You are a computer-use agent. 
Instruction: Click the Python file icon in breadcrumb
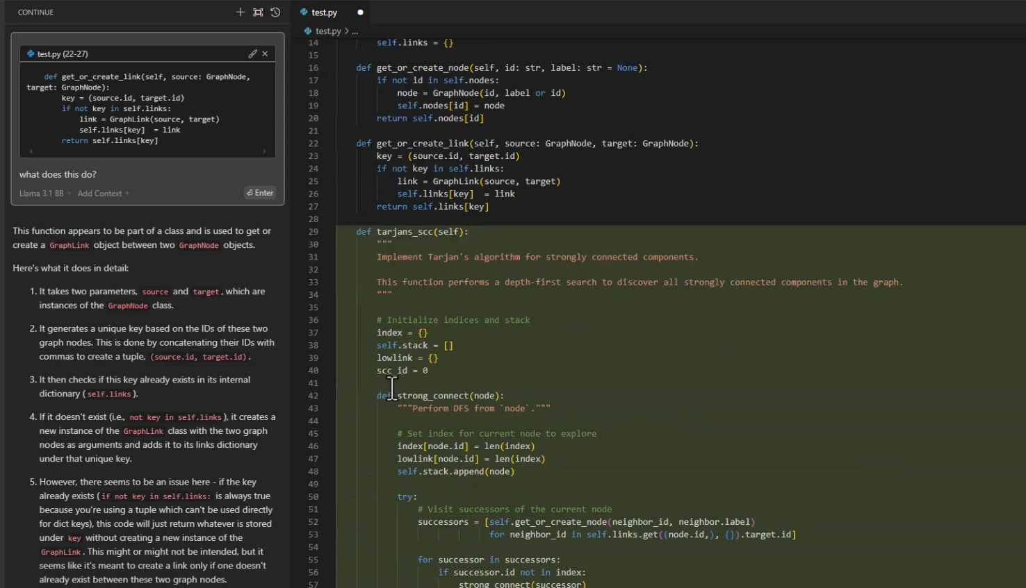click(x=308, y=31)
